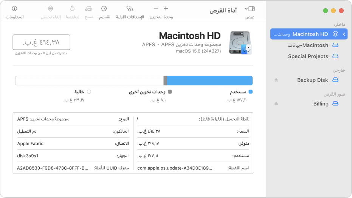Click the Macintosh-بيانات drive icon
The image size is (352, 198).
pyautogui.click(x=335, y=45)
